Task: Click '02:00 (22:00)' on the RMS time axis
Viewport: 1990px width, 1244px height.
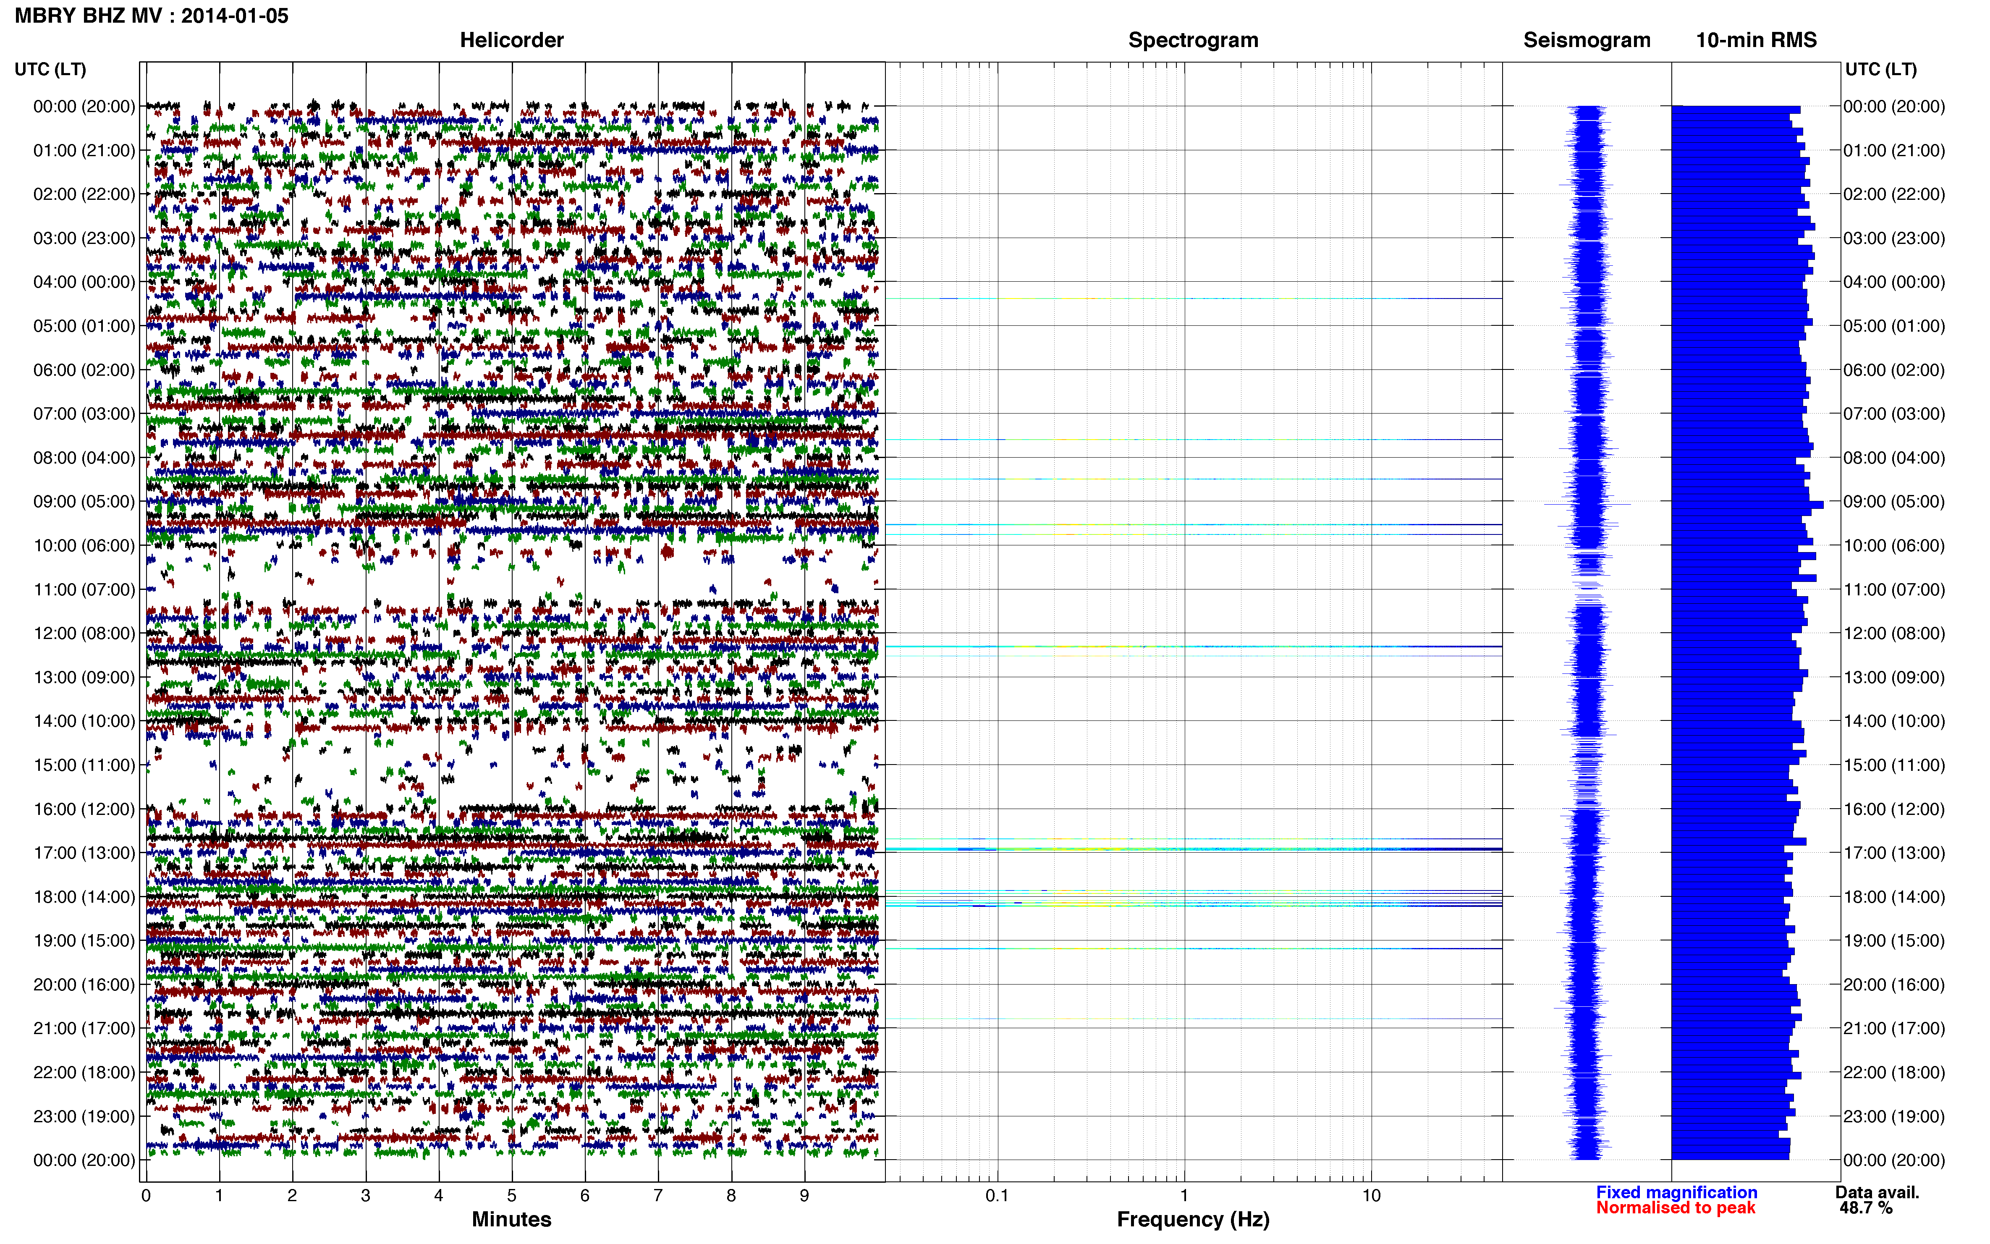Action: click(1895, 194)
